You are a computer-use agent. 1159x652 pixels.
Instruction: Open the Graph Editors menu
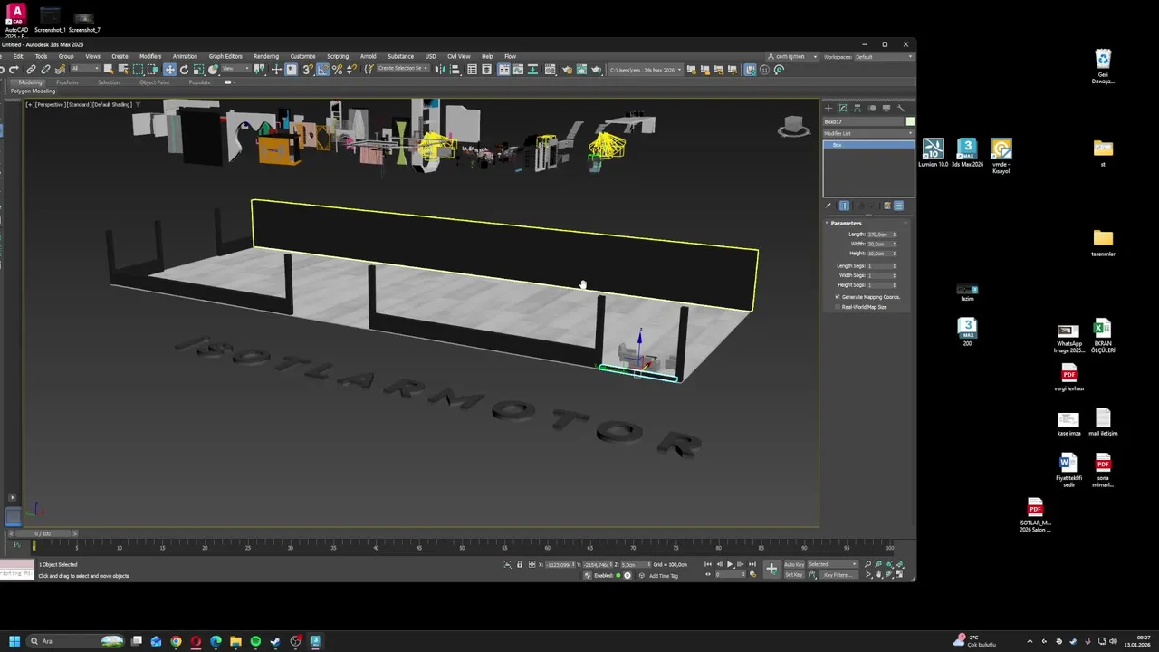(225, 56)
